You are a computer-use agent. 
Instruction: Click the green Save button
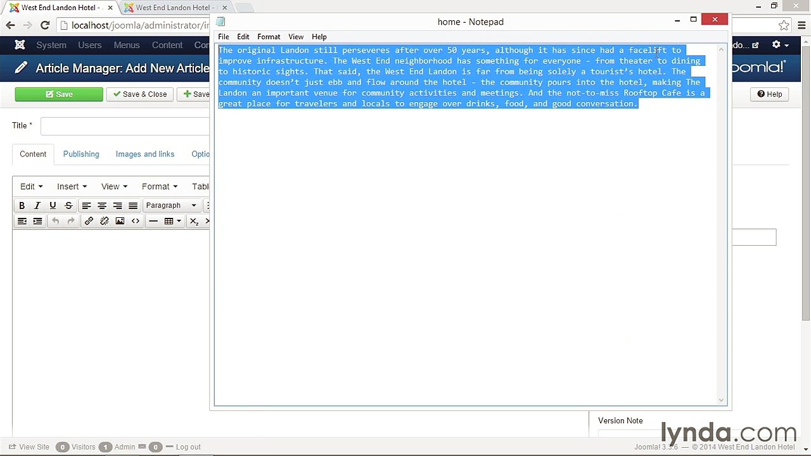pos(59,94)
